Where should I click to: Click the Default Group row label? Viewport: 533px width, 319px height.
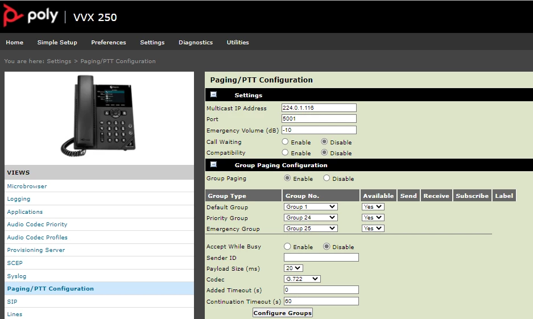pyautogui.click(x=227, y=207)
